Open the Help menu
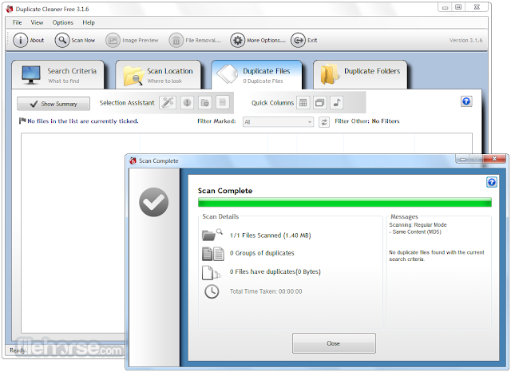 click(x=89, y=22)
